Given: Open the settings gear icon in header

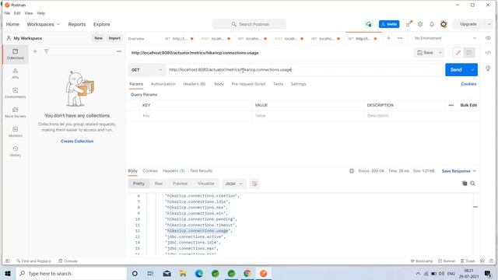Looking at the screenshot, I should pos(420,24).
